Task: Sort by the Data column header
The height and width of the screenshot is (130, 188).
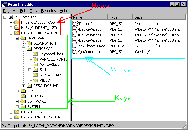Action: [x=159, y=17]
